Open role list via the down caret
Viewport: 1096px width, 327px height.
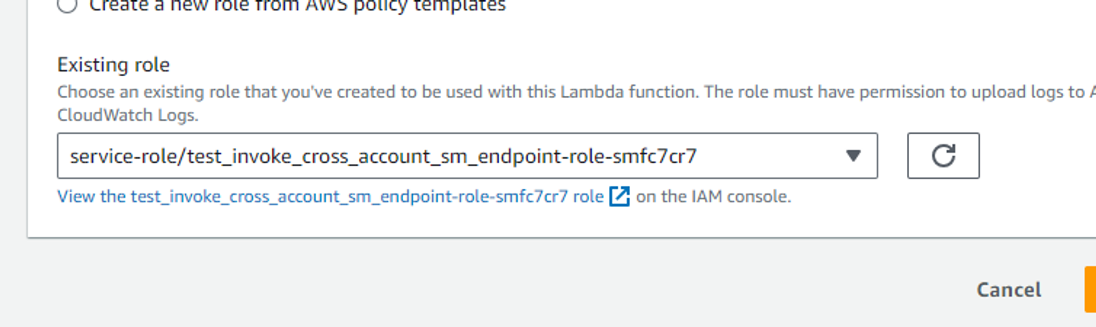click(853, 156)
